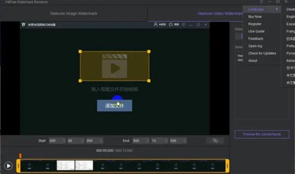Adjust End seconds stepper arrows
The image size is (295, 174).
(x=166, y=141)
